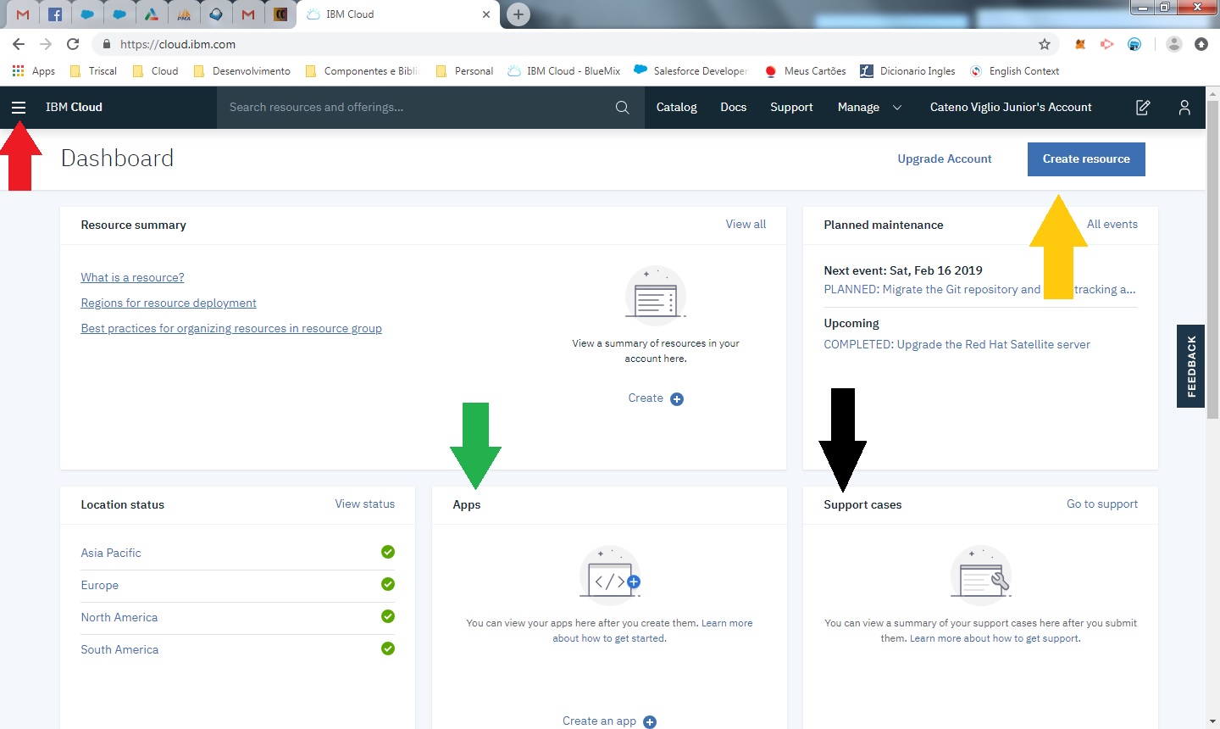The image size is (1220, 729).
Task: Open Regions for resource deployment link
Action: pyautogui.click(x=169, y=303)
